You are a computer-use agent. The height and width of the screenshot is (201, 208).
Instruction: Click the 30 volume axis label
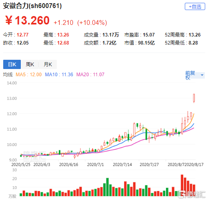(x=14, y=170)
